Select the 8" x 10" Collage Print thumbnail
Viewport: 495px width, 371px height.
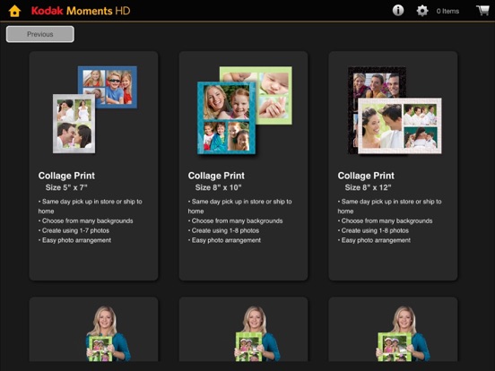tap(245, 110)
